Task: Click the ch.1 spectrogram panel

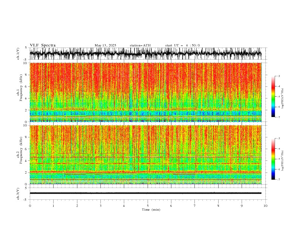Action: coord(145,92)
